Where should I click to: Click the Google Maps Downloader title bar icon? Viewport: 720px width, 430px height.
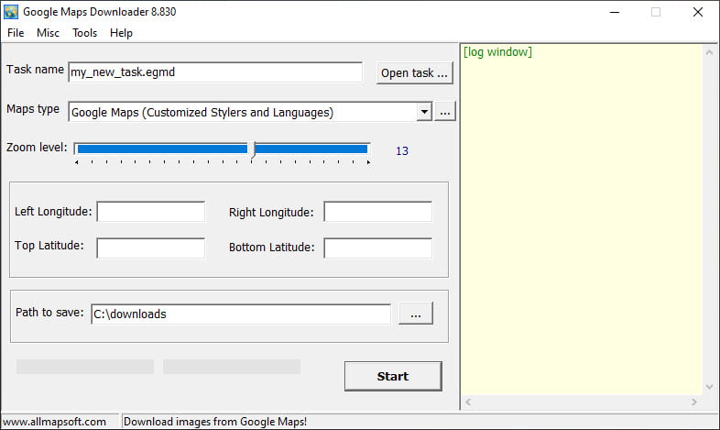click(x=11, y=12)
